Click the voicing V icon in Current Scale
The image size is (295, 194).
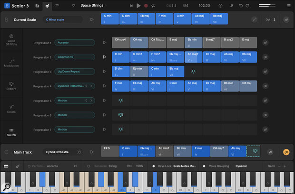point(255,19)
